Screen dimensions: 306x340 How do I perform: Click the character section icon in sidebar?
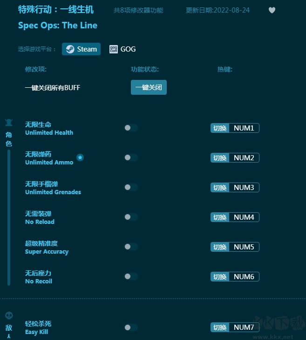coord(9,123)
